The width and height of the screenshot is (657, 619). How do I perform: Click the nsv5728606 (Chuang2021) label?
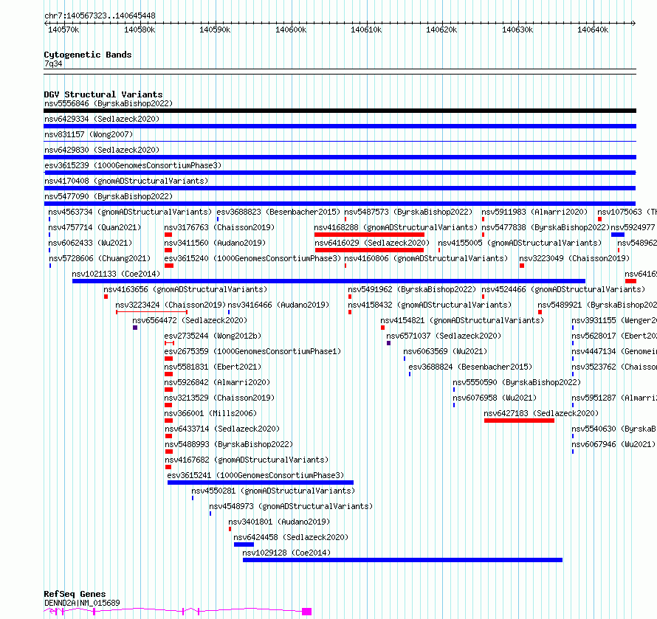100,258
